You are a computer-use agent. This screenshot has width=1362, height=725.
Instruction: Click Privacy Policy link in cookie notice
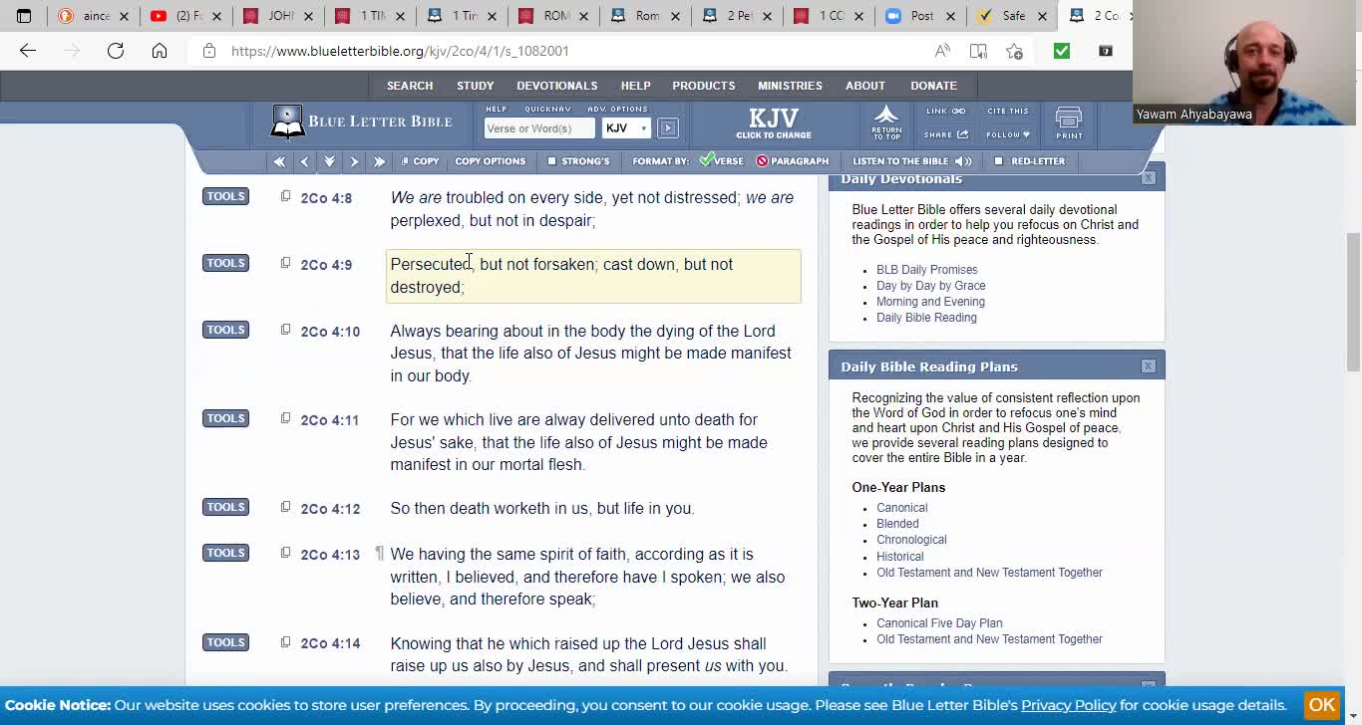1068,705
